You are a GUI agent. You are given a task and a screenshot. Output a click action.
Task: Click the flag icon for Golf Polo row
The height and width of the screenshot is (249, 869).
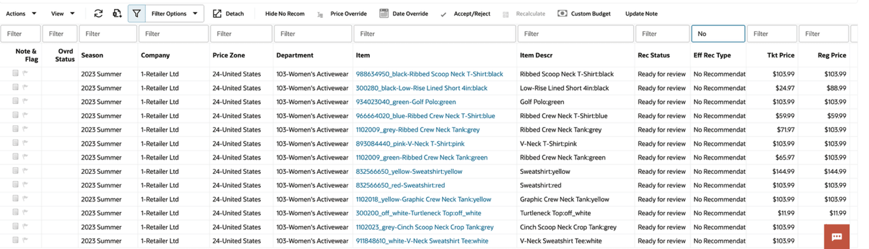pos(25,101)
